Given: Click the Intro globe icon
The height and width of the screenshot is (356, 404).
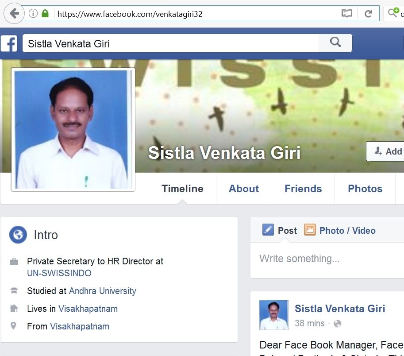Looking at the screenshot, I should coord(18,235).
